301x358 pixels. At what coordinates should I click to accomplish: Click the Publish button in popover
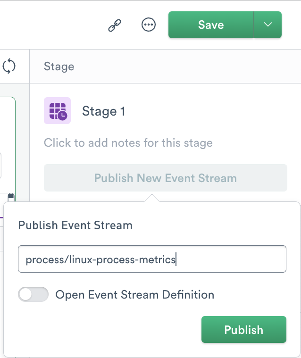coord(243,329)
